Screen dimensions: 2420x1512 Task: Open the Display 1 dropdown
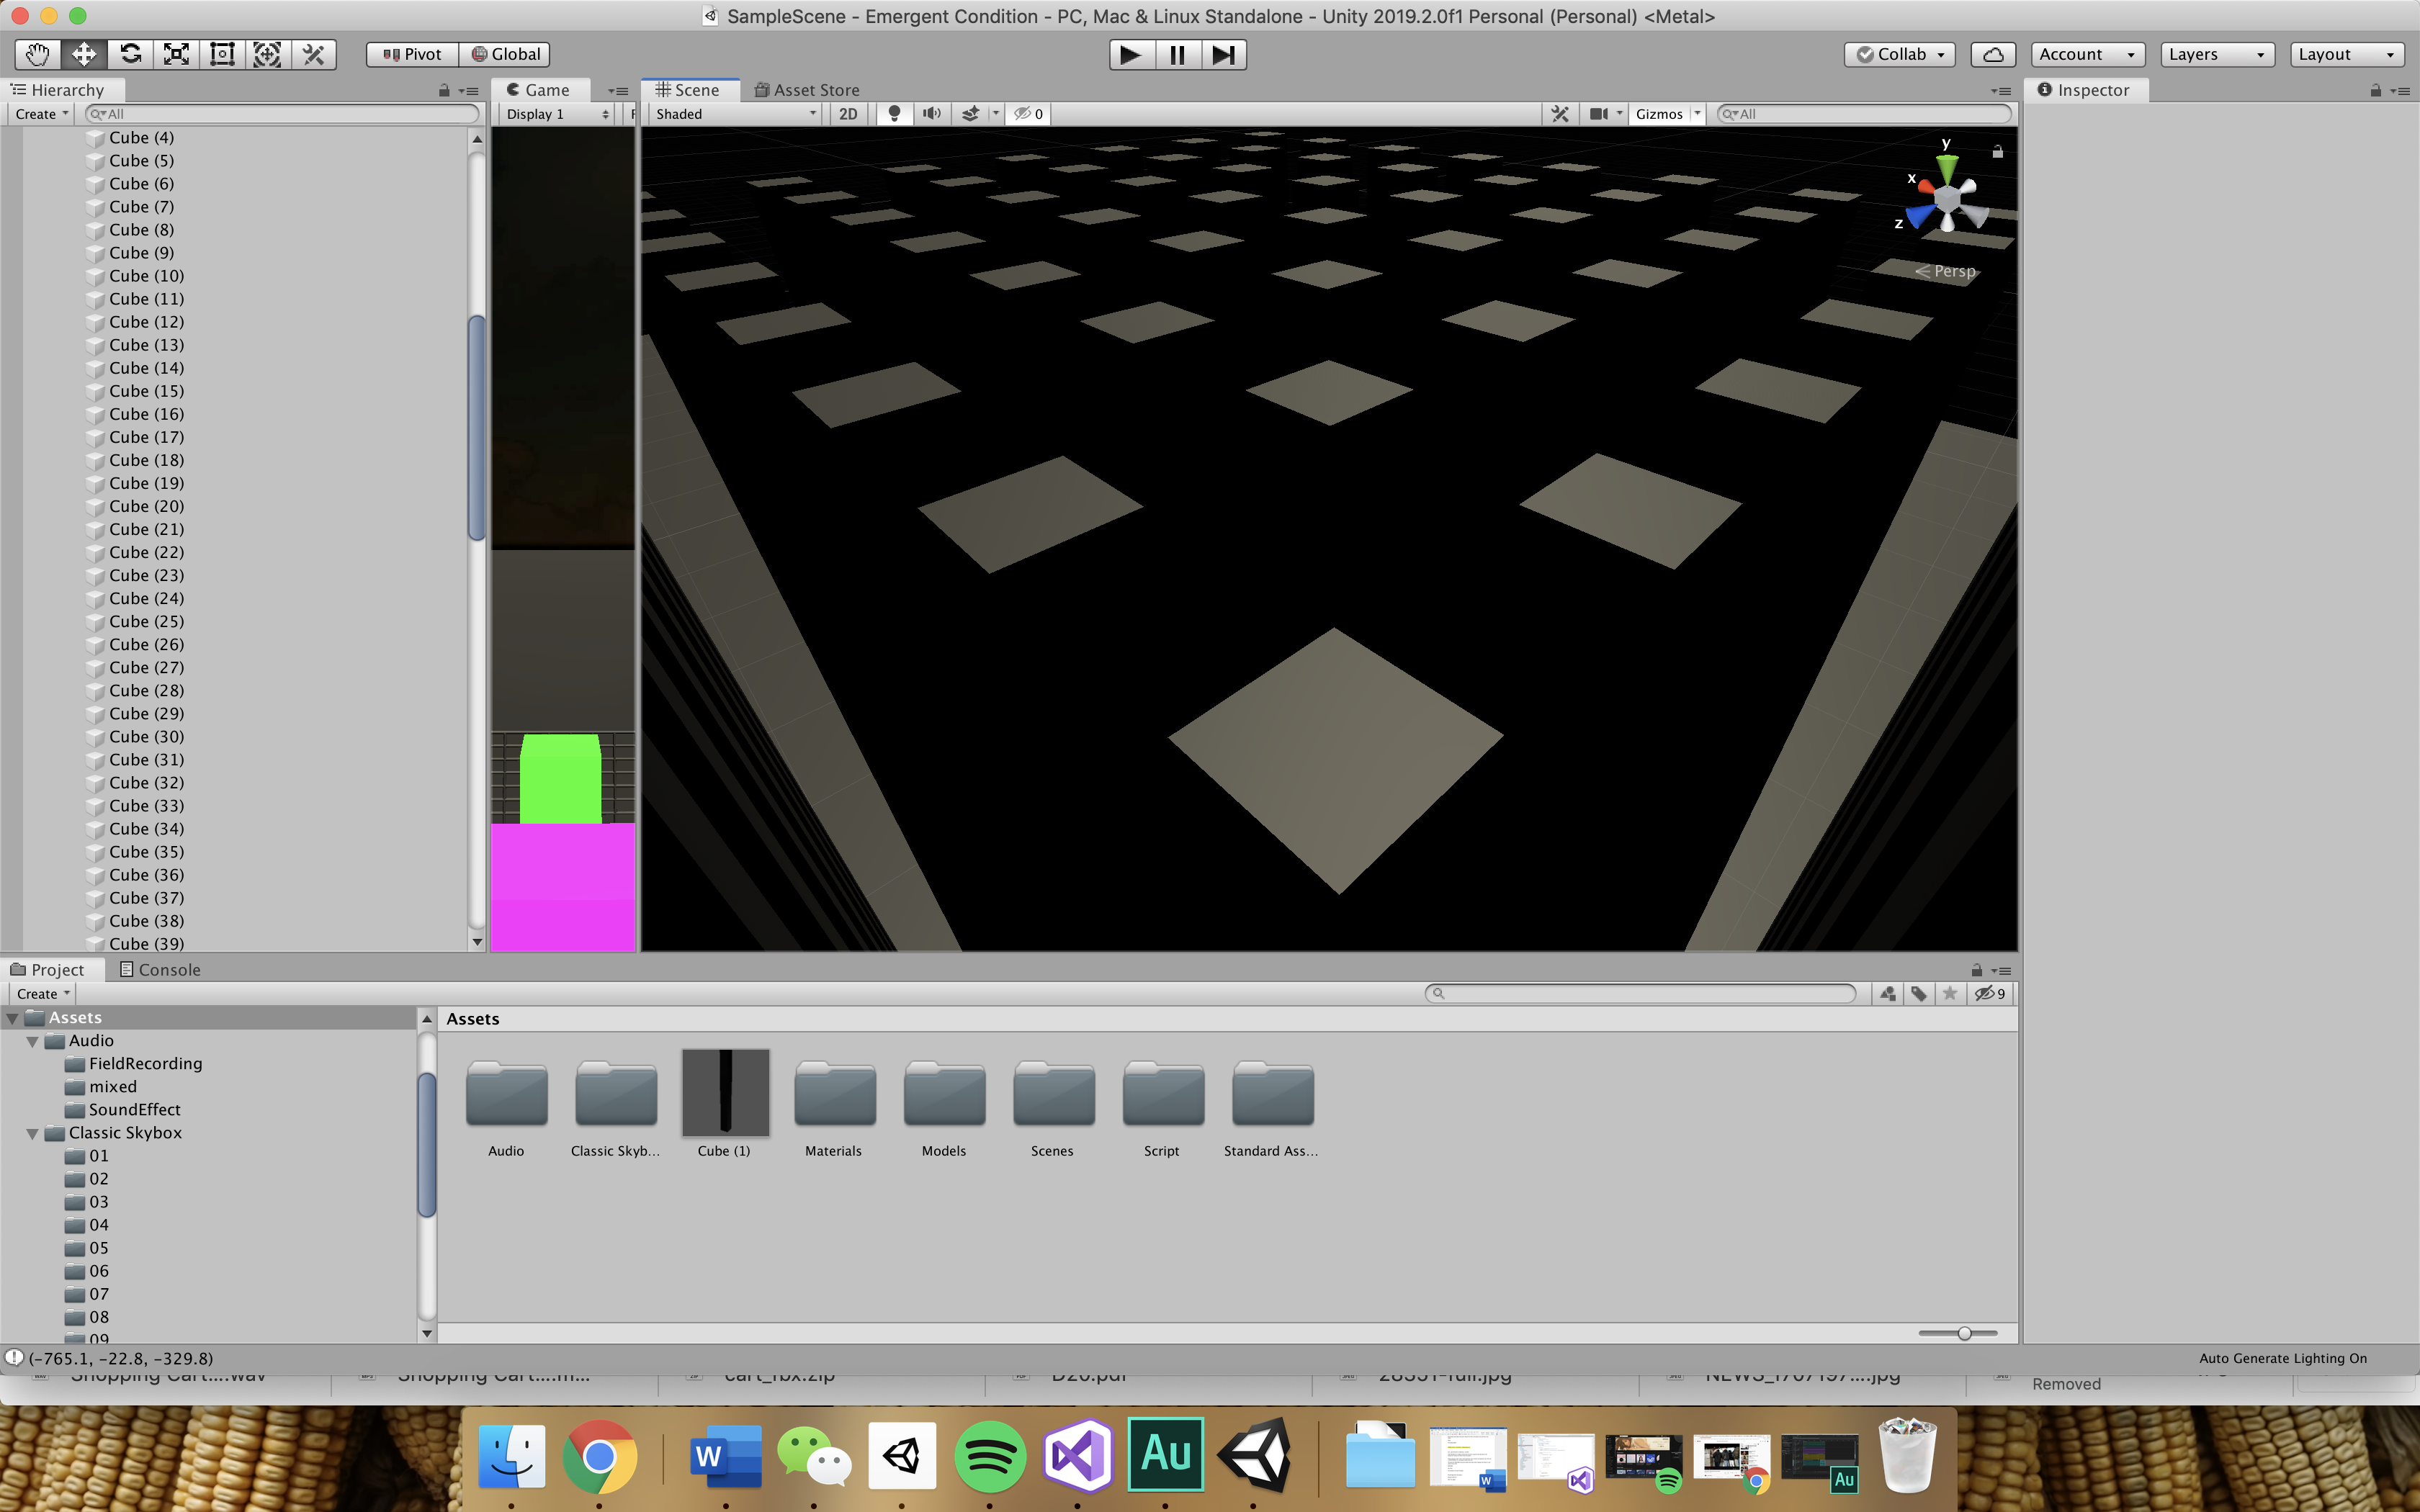tap(557, 114)
